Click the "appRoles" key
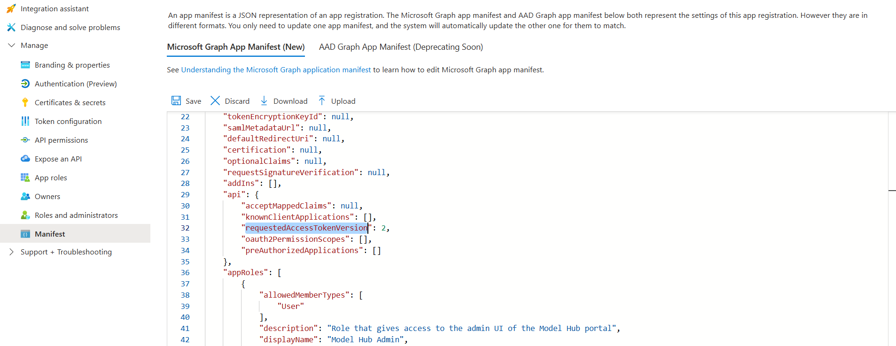Viewport: 896px width, 346px height. (x=246, y=273)
